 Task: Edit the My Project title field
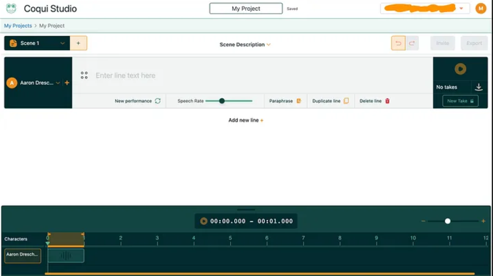[246, 8]
